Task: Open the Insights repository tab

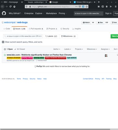Action: 77,29
